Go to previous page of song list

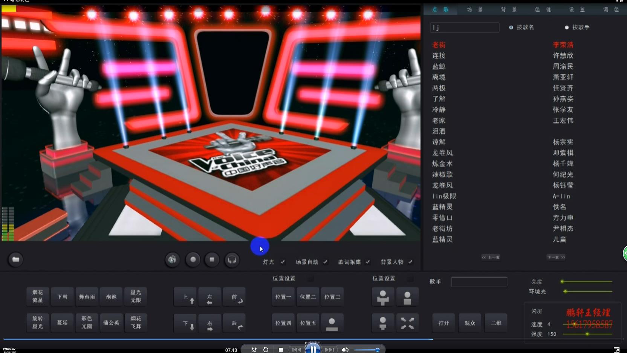(x=491, y=257)
